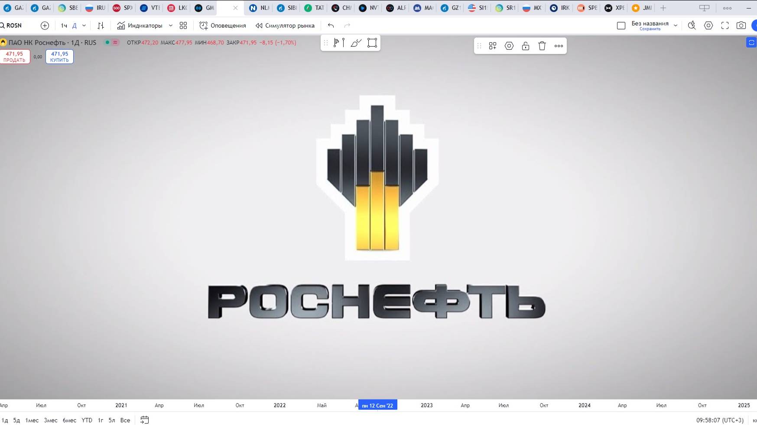The width and height of the screenshot is (757, 425).
Task: Take a chart snapshot with camera icon
Action: [x=741, y=26]
